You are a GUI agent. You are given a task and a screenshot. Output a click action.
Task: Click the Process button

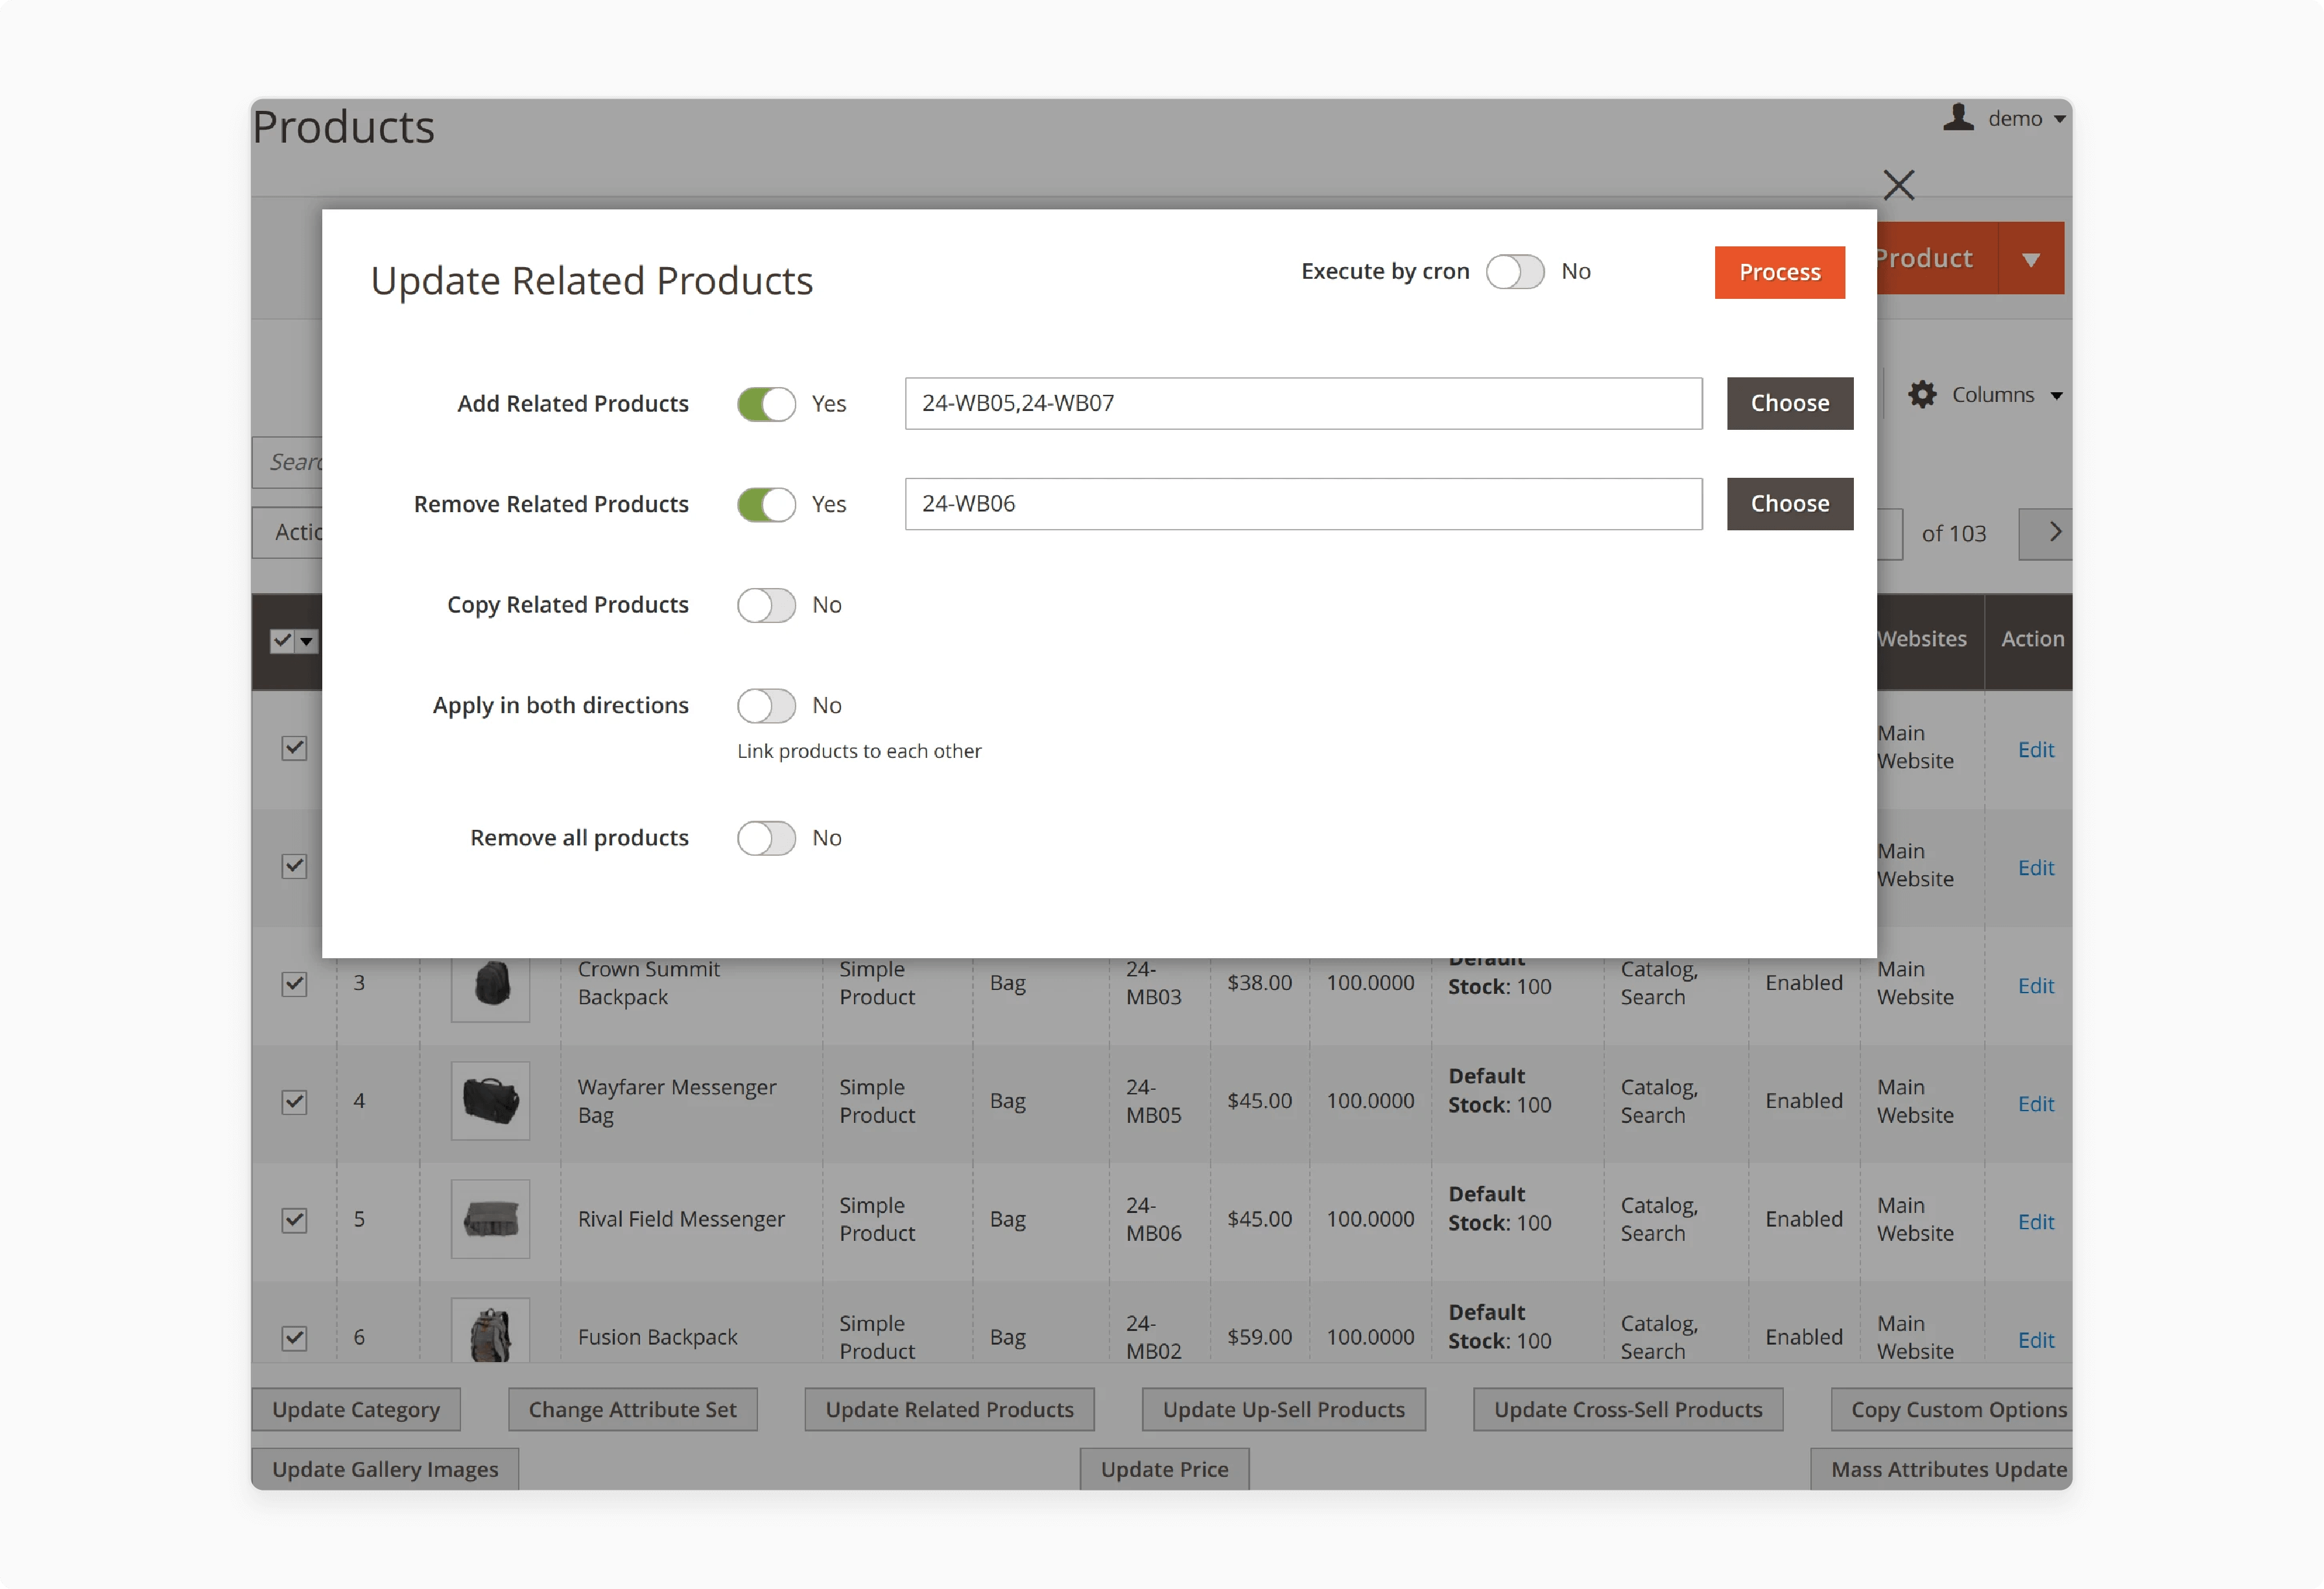click(x=1779, y=271)
